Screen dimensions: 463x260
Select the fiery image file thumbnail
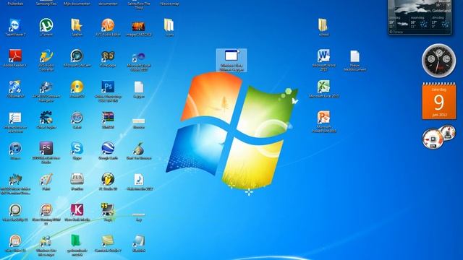(138, 26)
